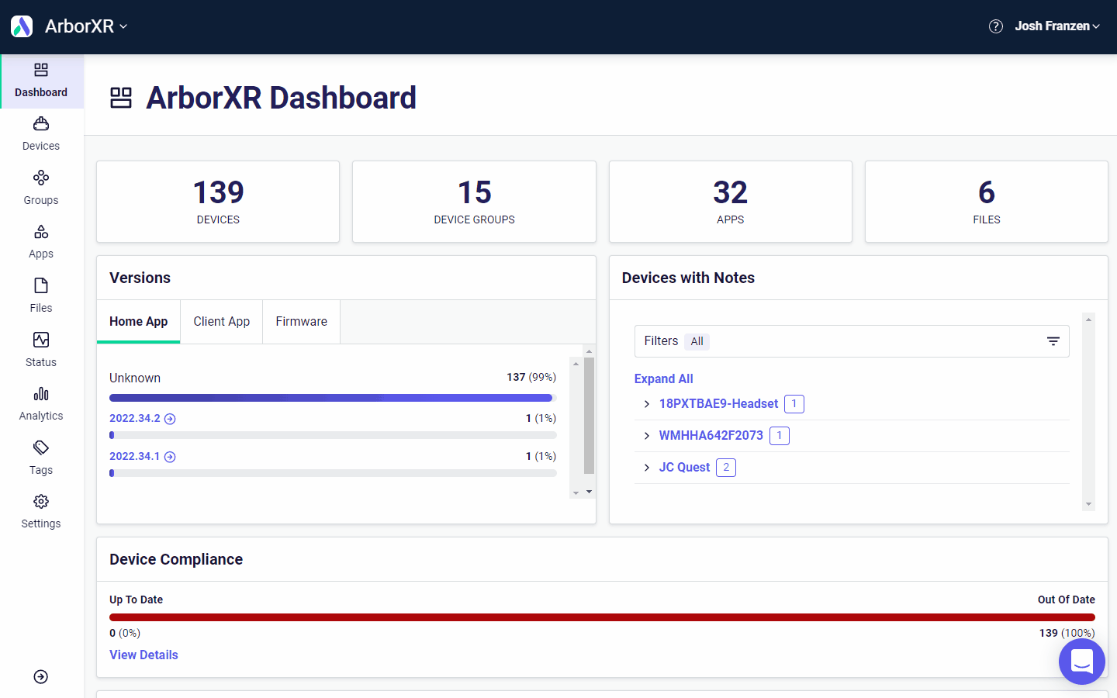1117x698 pixels.
Task: Click the red Device Compliance bar
Action: [x=602, y=617]
